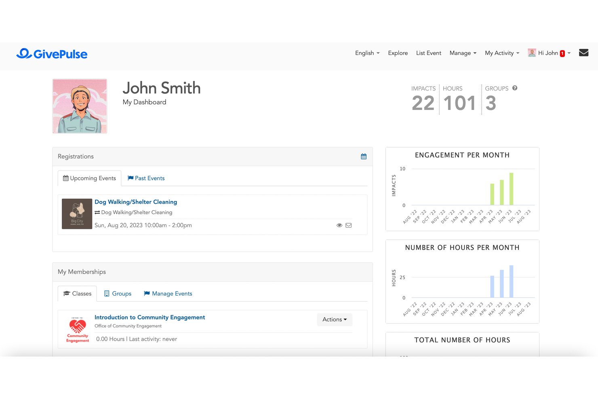The width and height of the screenshot is (598, 399).
Task: Click the My Dashboard subtitle
Action: click(x=144, y=102)
